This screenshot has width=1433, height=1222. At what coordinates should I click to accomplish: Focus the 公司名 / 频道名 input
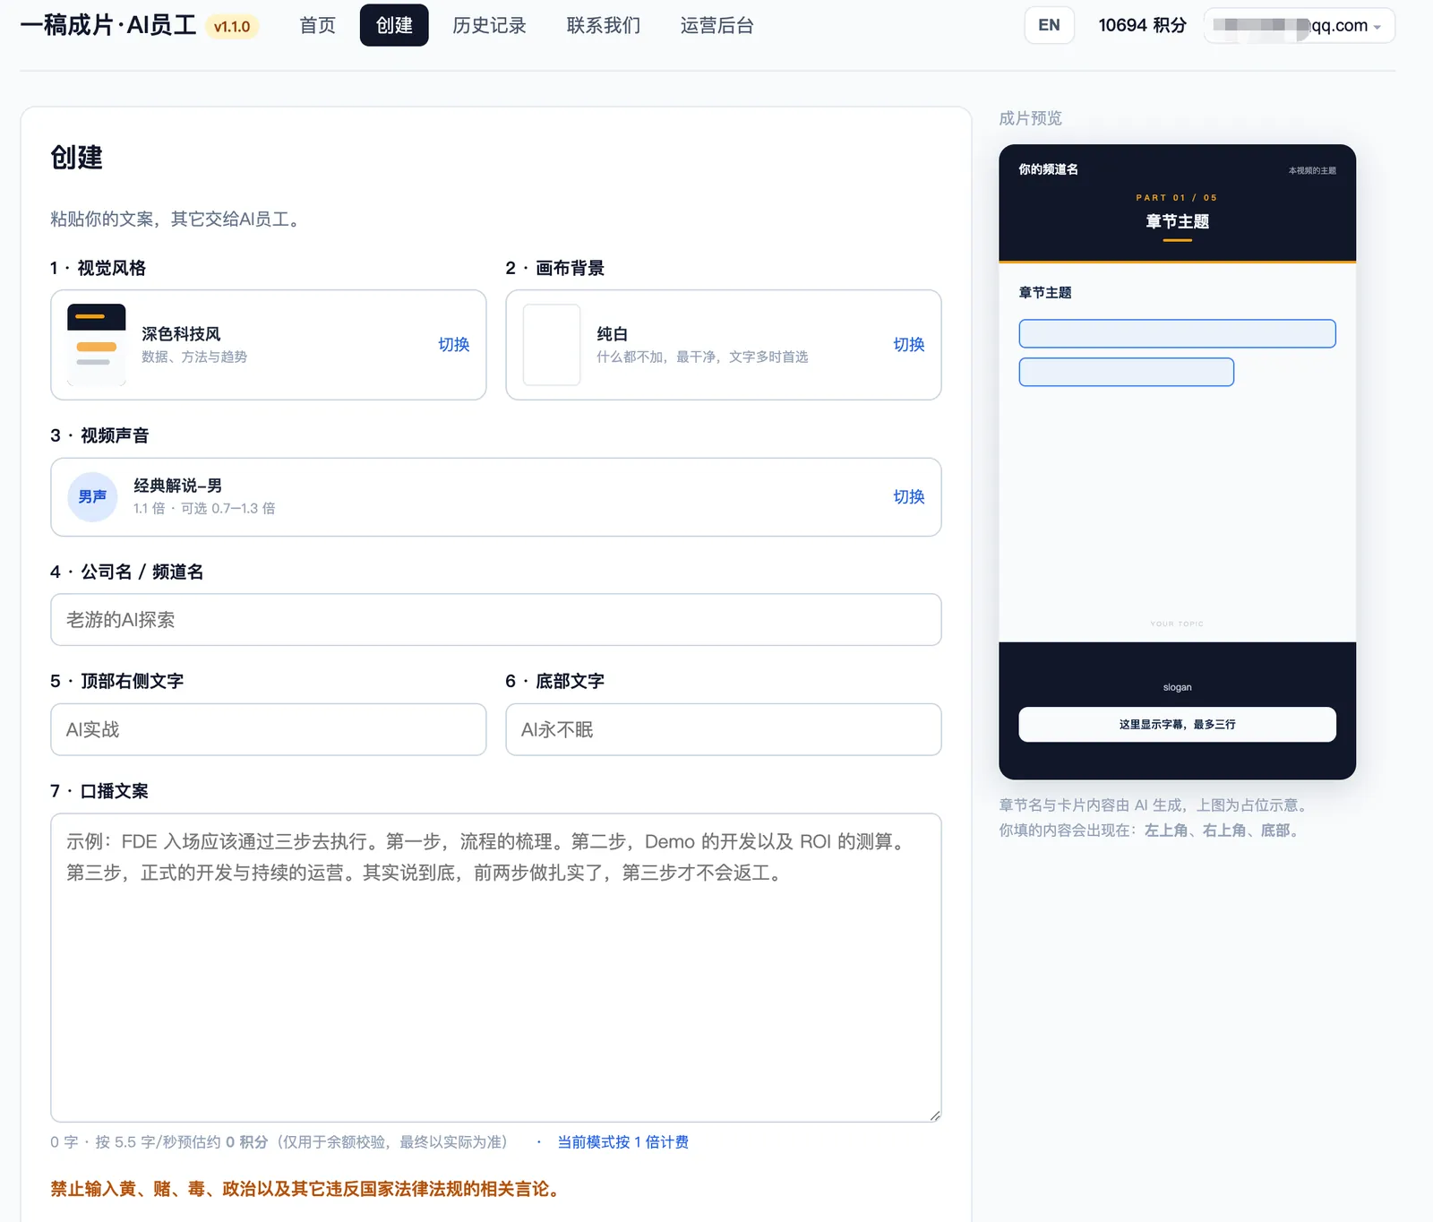tap(496, 620)
